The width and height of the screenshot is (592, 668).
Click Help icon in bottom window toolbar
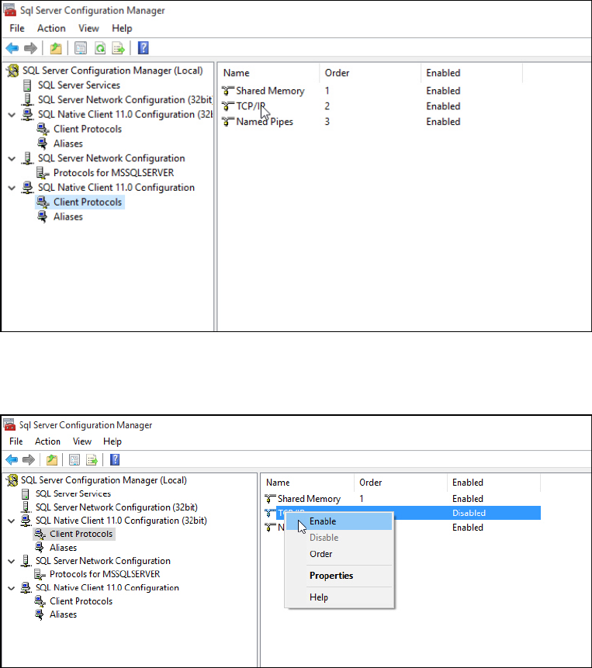[x=115, y=459]
